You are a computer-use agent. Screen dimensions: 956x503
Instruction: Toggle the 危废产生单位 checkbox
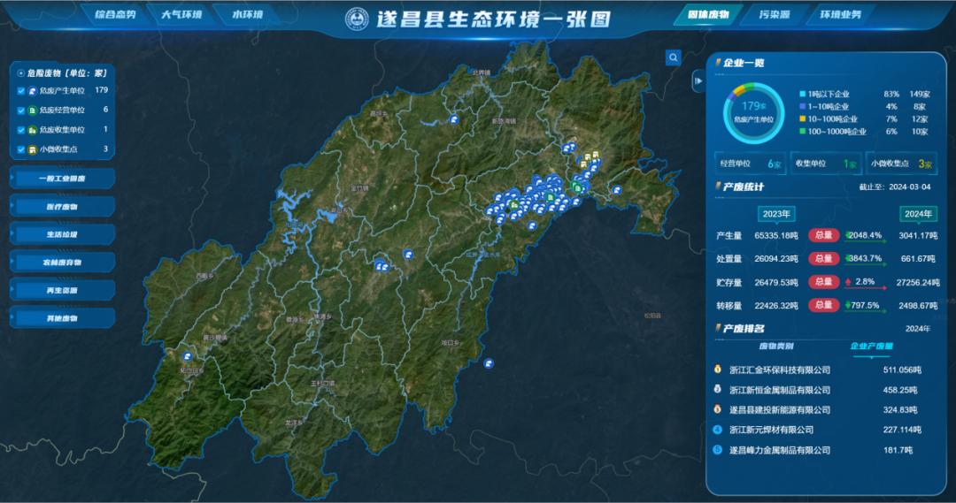pos(21,91)
